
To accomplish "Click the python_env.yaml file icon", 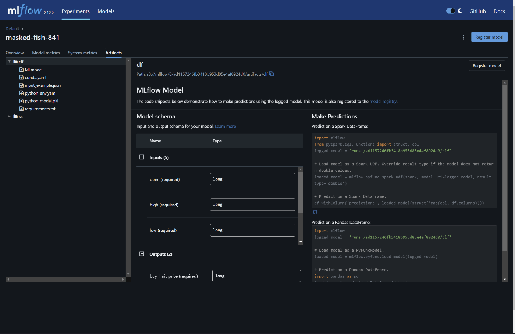I will pos(21,93).
